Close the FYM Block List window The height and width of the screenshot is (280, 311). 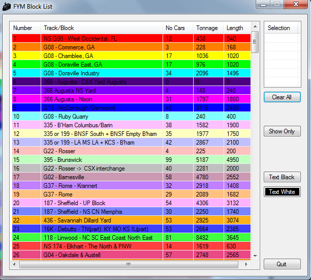tap(296, 5)
